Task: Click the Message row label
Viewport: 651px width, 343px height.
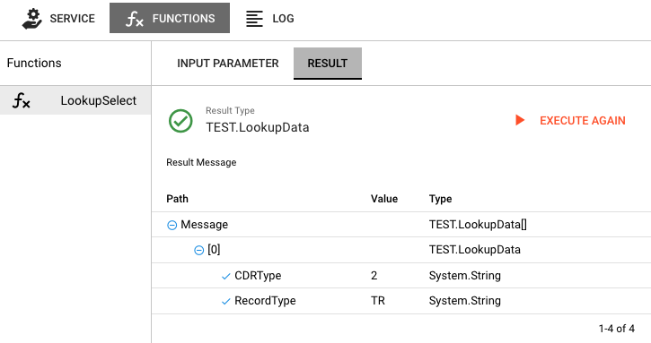Action: pos(204,225)
